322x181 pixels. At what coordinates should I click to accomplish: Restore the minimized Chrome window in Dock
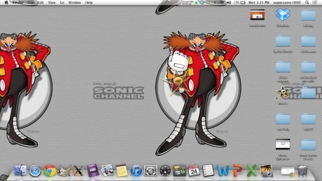(x=288, y=171)
